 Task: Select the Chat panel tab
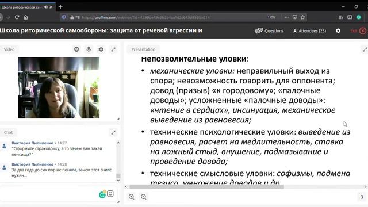point(8,132)
